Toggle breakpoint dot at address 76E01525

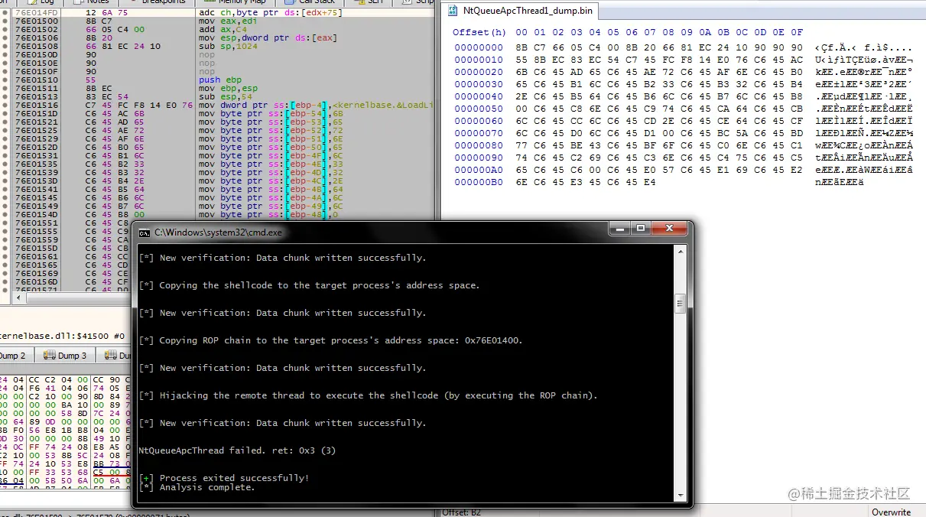coord(5,131)
